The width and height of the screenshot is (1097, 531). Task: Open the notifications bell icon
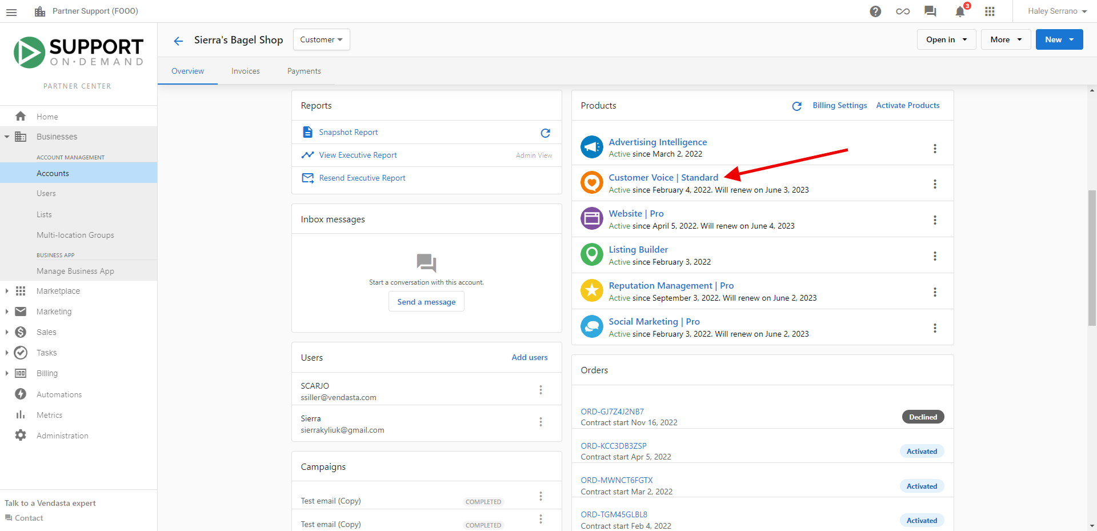pos(960,11)
